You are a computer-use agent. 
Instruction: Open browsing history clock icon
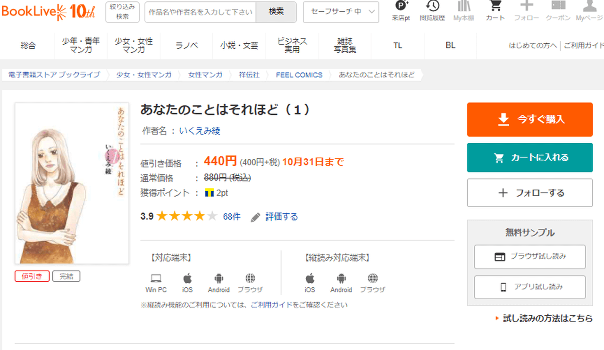point(432,7)
